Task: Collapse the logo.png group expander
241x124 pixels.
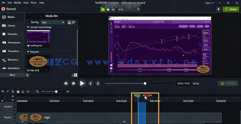Action: (28, 51)
